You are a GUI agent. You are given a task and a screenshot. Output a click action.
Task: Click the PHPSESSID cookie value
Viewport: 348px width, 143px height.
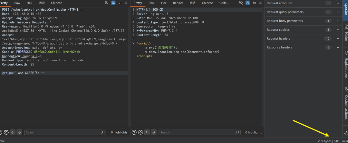click(57, 52)
